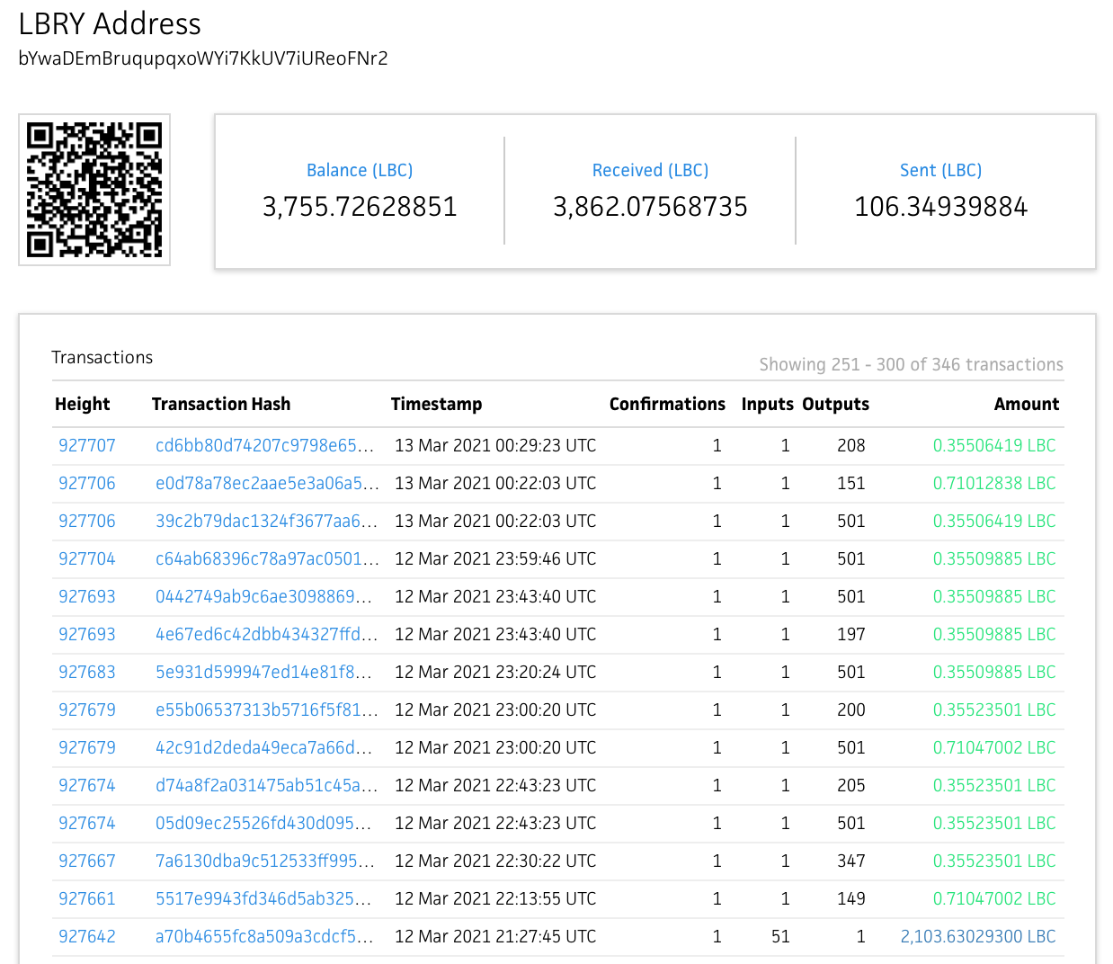The width and height of the screenshot is (1113, 964).
Task: Click timestamp 12 Mar 2021 23:59:46 UTC
Action: click(495, 558)
